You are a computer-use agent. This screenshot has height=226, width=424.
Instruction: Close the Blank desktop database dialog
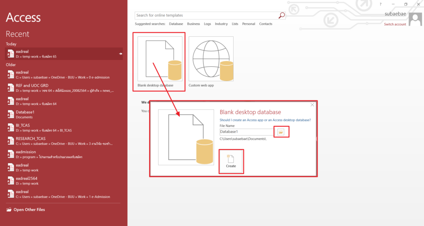tap(312, 105)
